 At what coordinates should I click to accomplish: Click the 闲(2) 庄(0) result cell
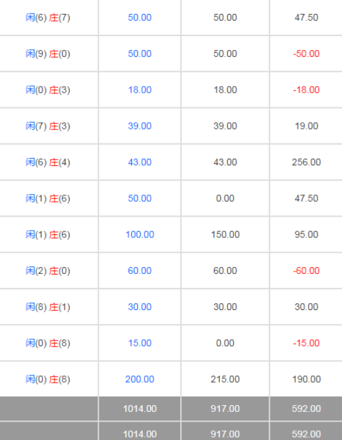(x=48, y=271)
